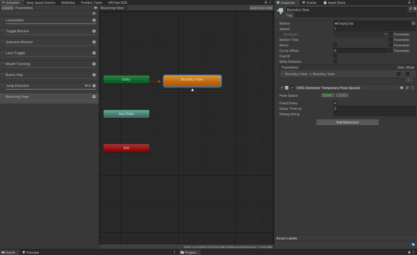Disable the VRC Animator Temporary Pose Space behaviour
417x255 pixels.
tap(292, 88)
